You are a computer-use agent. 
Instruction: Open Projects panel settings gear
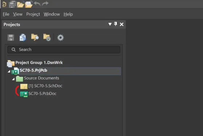60,38
